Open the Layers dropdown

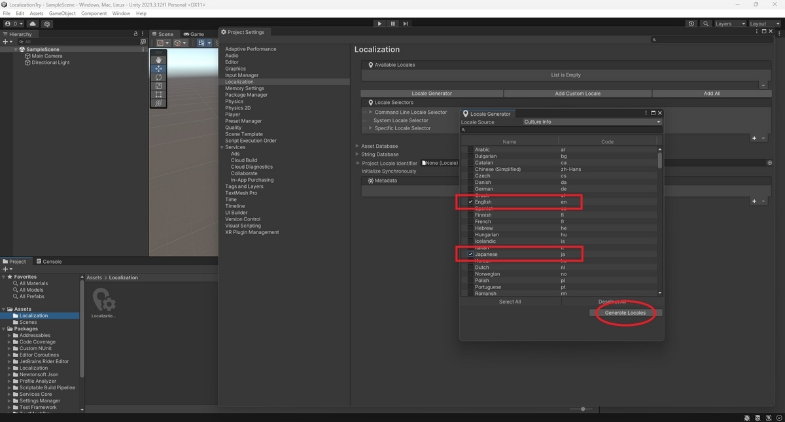coord(729,24)
